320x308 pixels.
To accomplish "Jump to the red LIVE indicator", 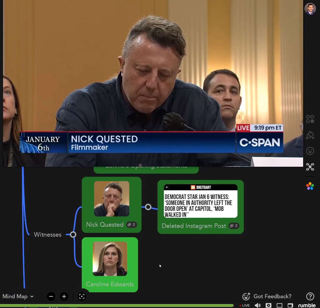I will click(245, 305).
